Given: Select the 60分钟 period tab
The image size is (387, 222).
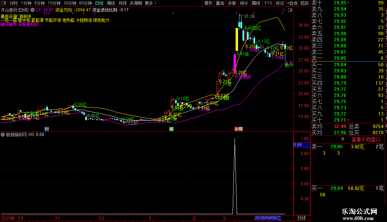Looking at the screenshot, I should (x=85, y=3).
